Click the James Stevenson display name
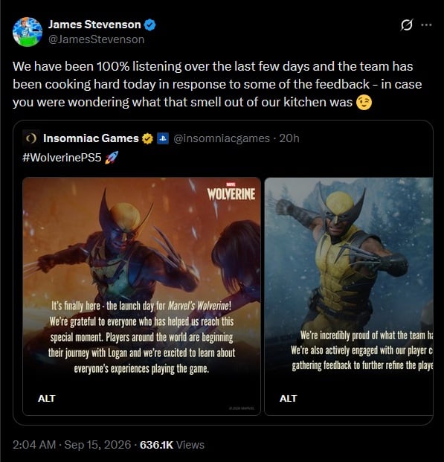 point(94,25)
